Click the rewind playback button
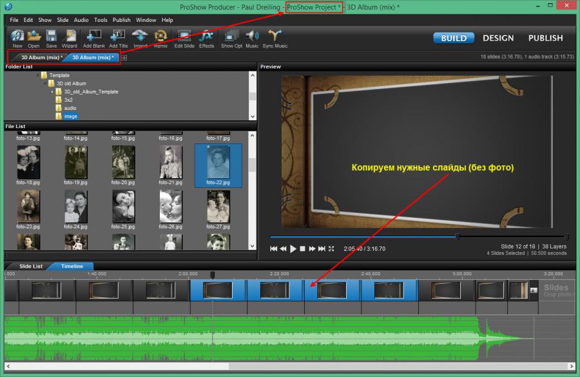The height and width of the screenshot is (377, 580). (x=284, y=249)
